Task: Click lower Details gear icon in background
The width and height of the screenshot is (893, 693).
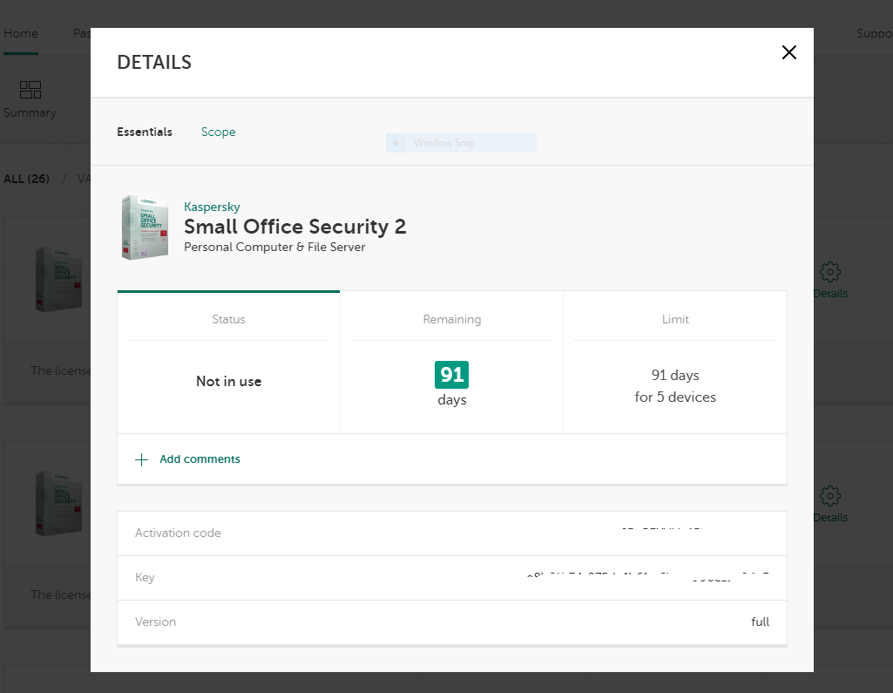Action: pos(829,496)
